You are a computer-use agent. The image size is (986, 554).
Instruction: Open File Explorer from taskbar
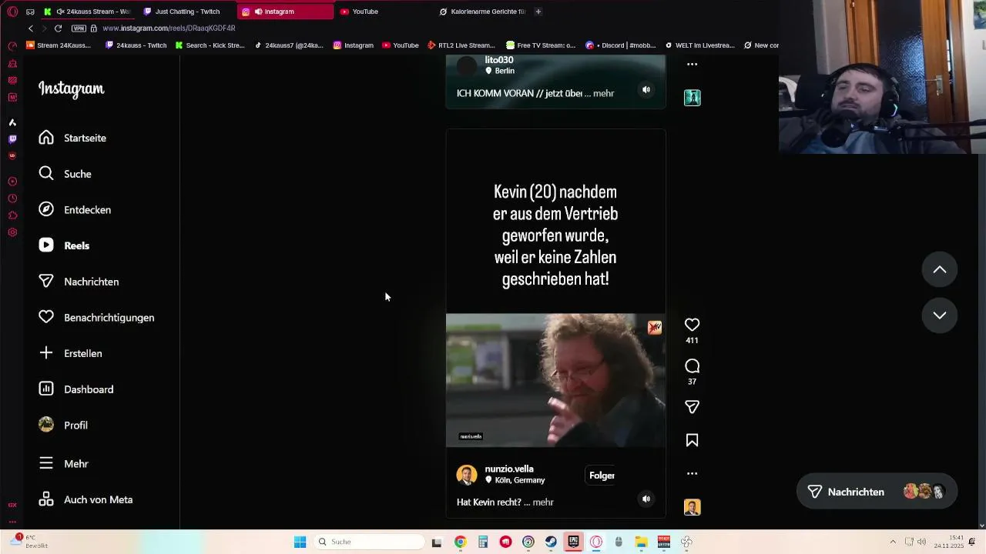pos(641,542)
